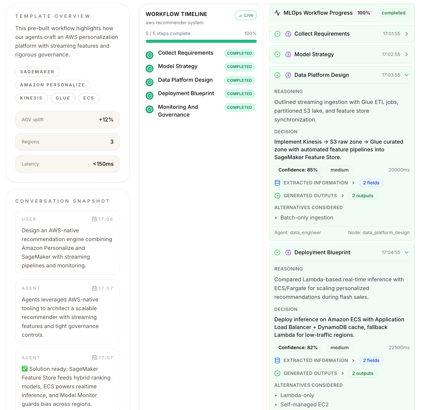Expand Extracted Information under Deployment Blueprint
421x410 pixels.
click(353, 360)
